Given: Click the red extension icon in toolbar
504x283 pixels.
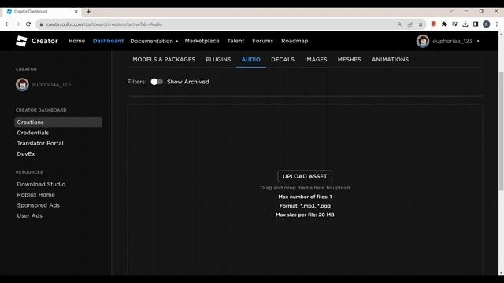Looking at the screenshot, I should coord(434,24).
